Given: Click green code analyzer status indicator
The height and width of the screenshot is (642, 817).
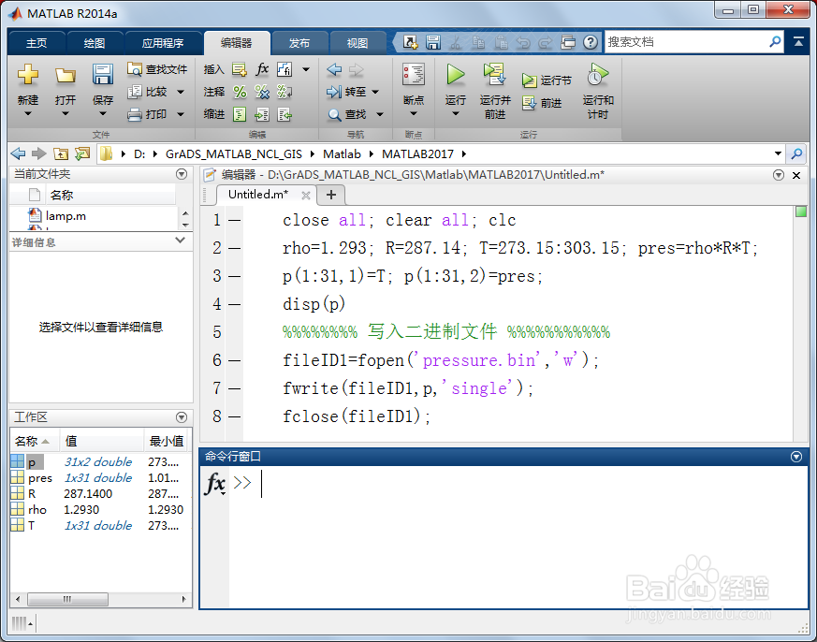Looking at the screenshot, I should pos(801,212).
